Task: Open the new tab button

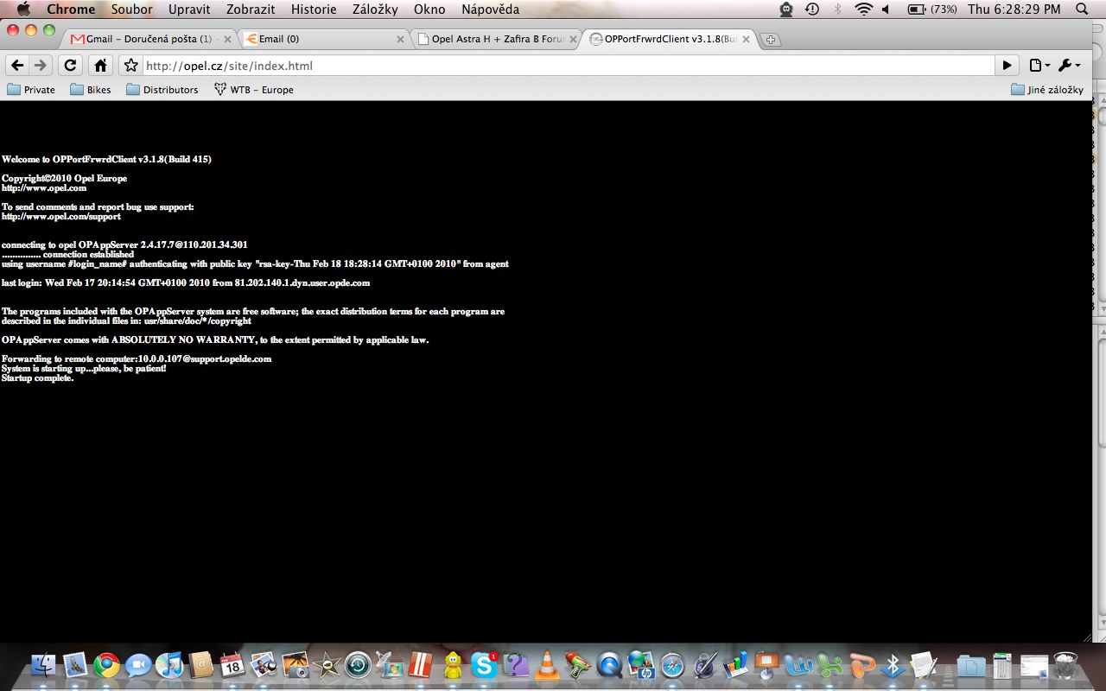Action: [771, 40]
